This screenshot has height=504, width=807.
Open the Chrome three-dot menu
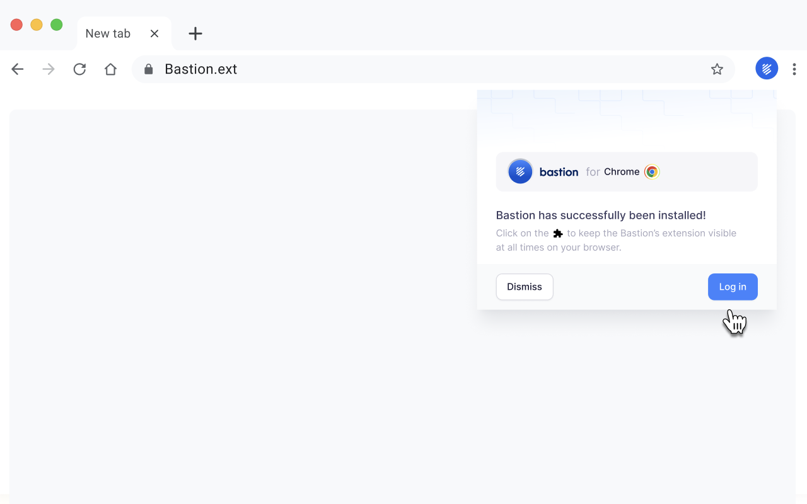[794, 69]
